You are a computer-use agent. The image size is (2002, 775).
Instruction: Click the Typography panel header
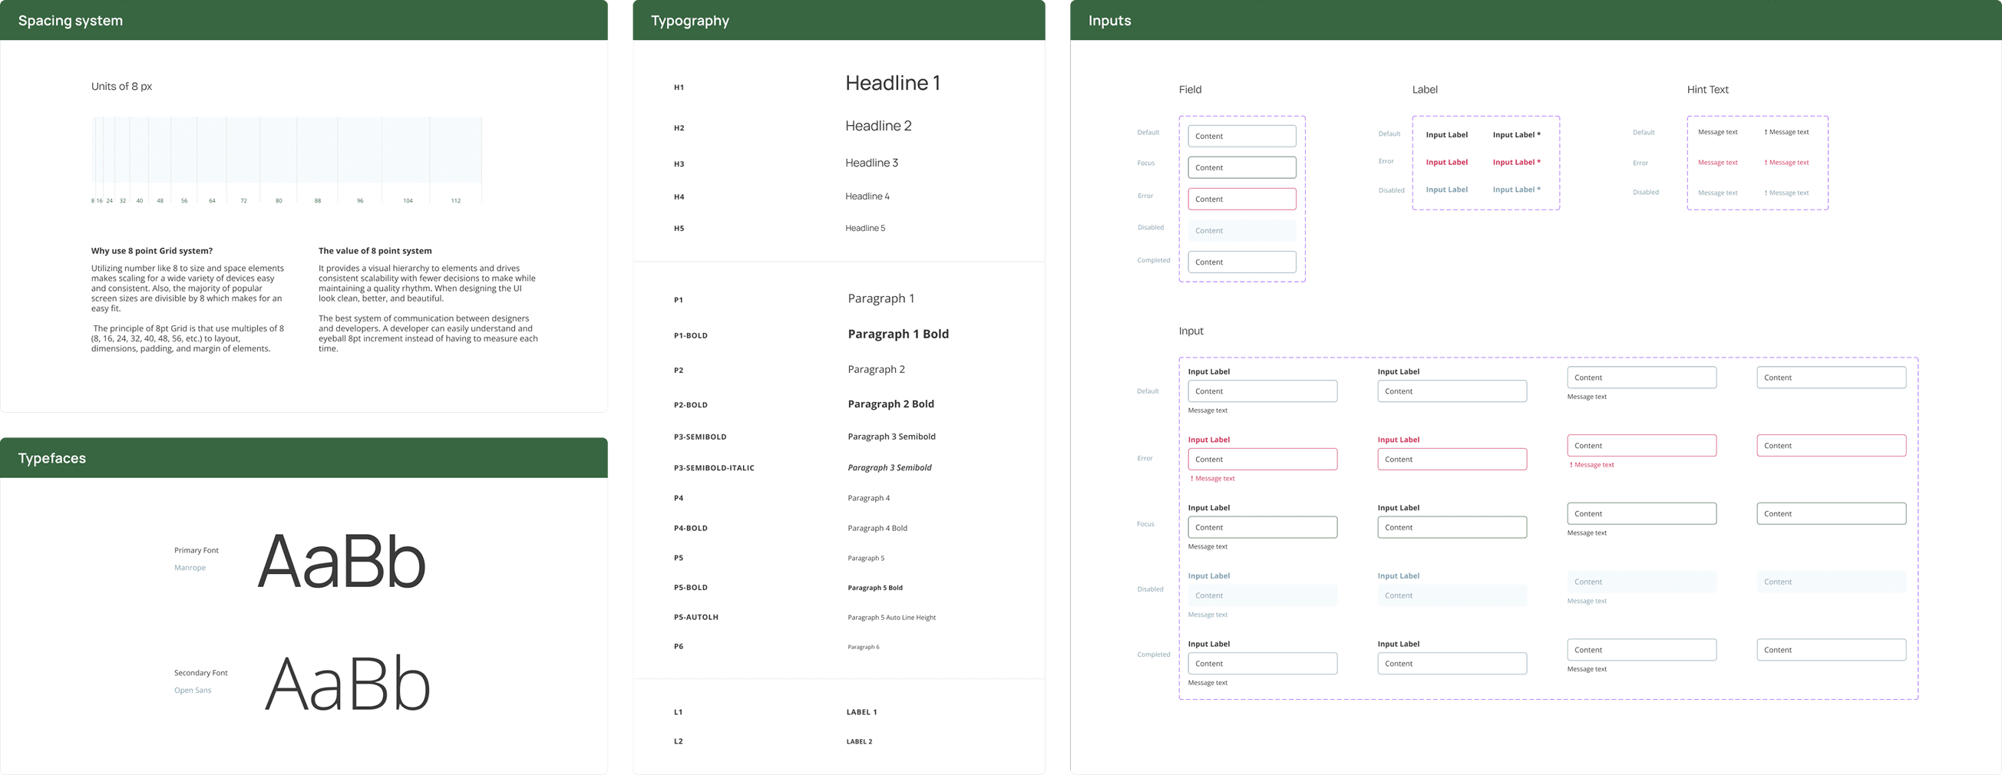(x=689, y=21)
